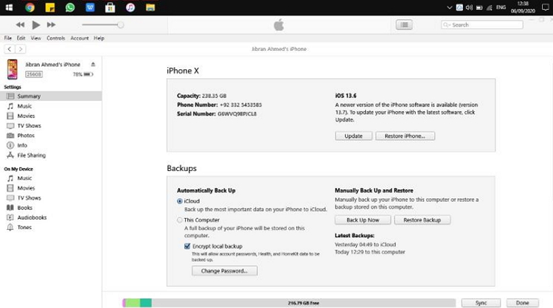Click the rewind previous track button
553x308 pixels.
click(x=20, y=24)
